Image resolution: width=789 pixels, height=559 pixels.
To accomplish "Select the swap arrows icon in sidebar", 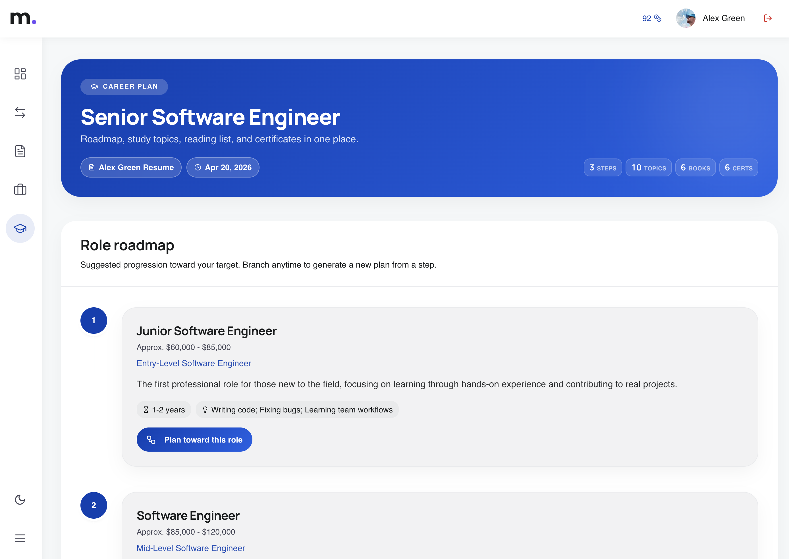I will pyautogui.click(x=20, y=113).
